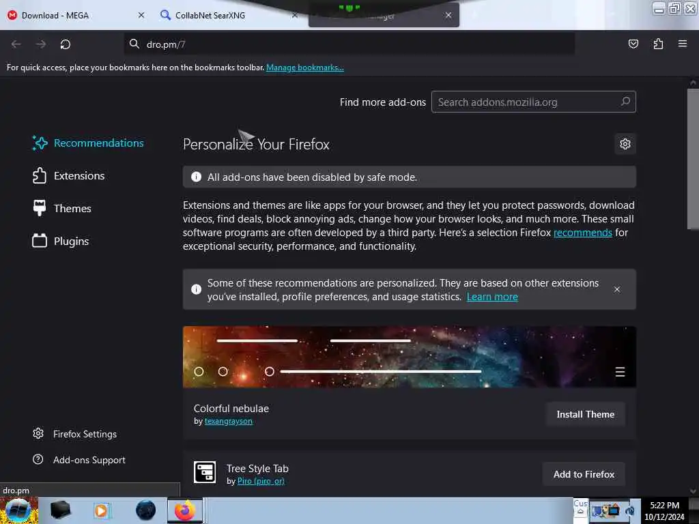Click the page vertical scrollbar thumb
Viewport: 699px width, 524px height.
pyautogui.click(x=693, y=159)
